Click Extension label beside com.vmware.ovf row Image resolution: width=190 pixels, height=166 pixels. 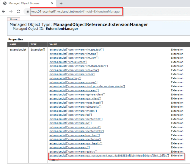coord(177,123)
